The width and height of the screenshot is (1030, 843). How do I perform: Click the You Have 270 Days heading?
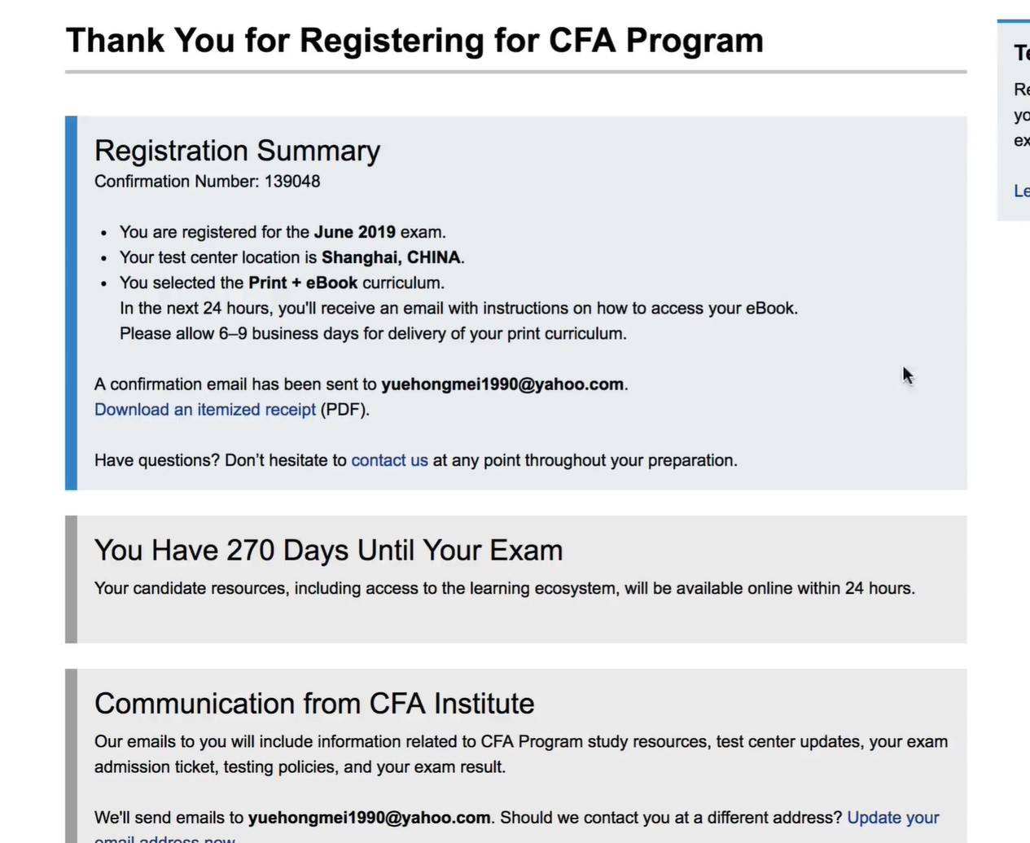pyautogui.click(x=328, y=551)
